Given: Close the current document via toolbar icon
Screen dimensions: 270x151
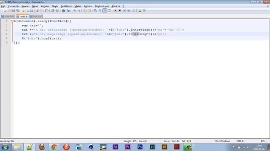Looking at the screenshot, I should (22, 10).
